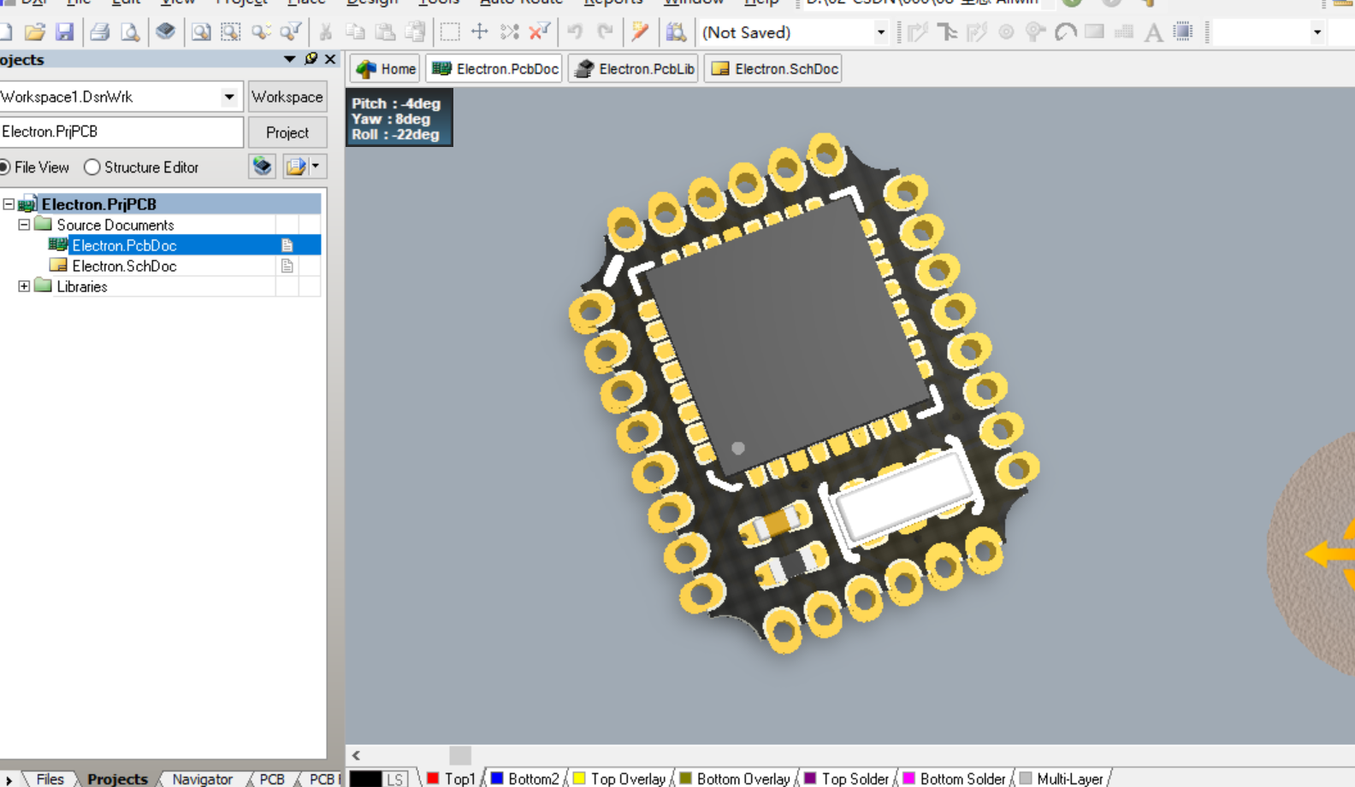
Task: Place a fill rectangle
Action: (1095, 32)
